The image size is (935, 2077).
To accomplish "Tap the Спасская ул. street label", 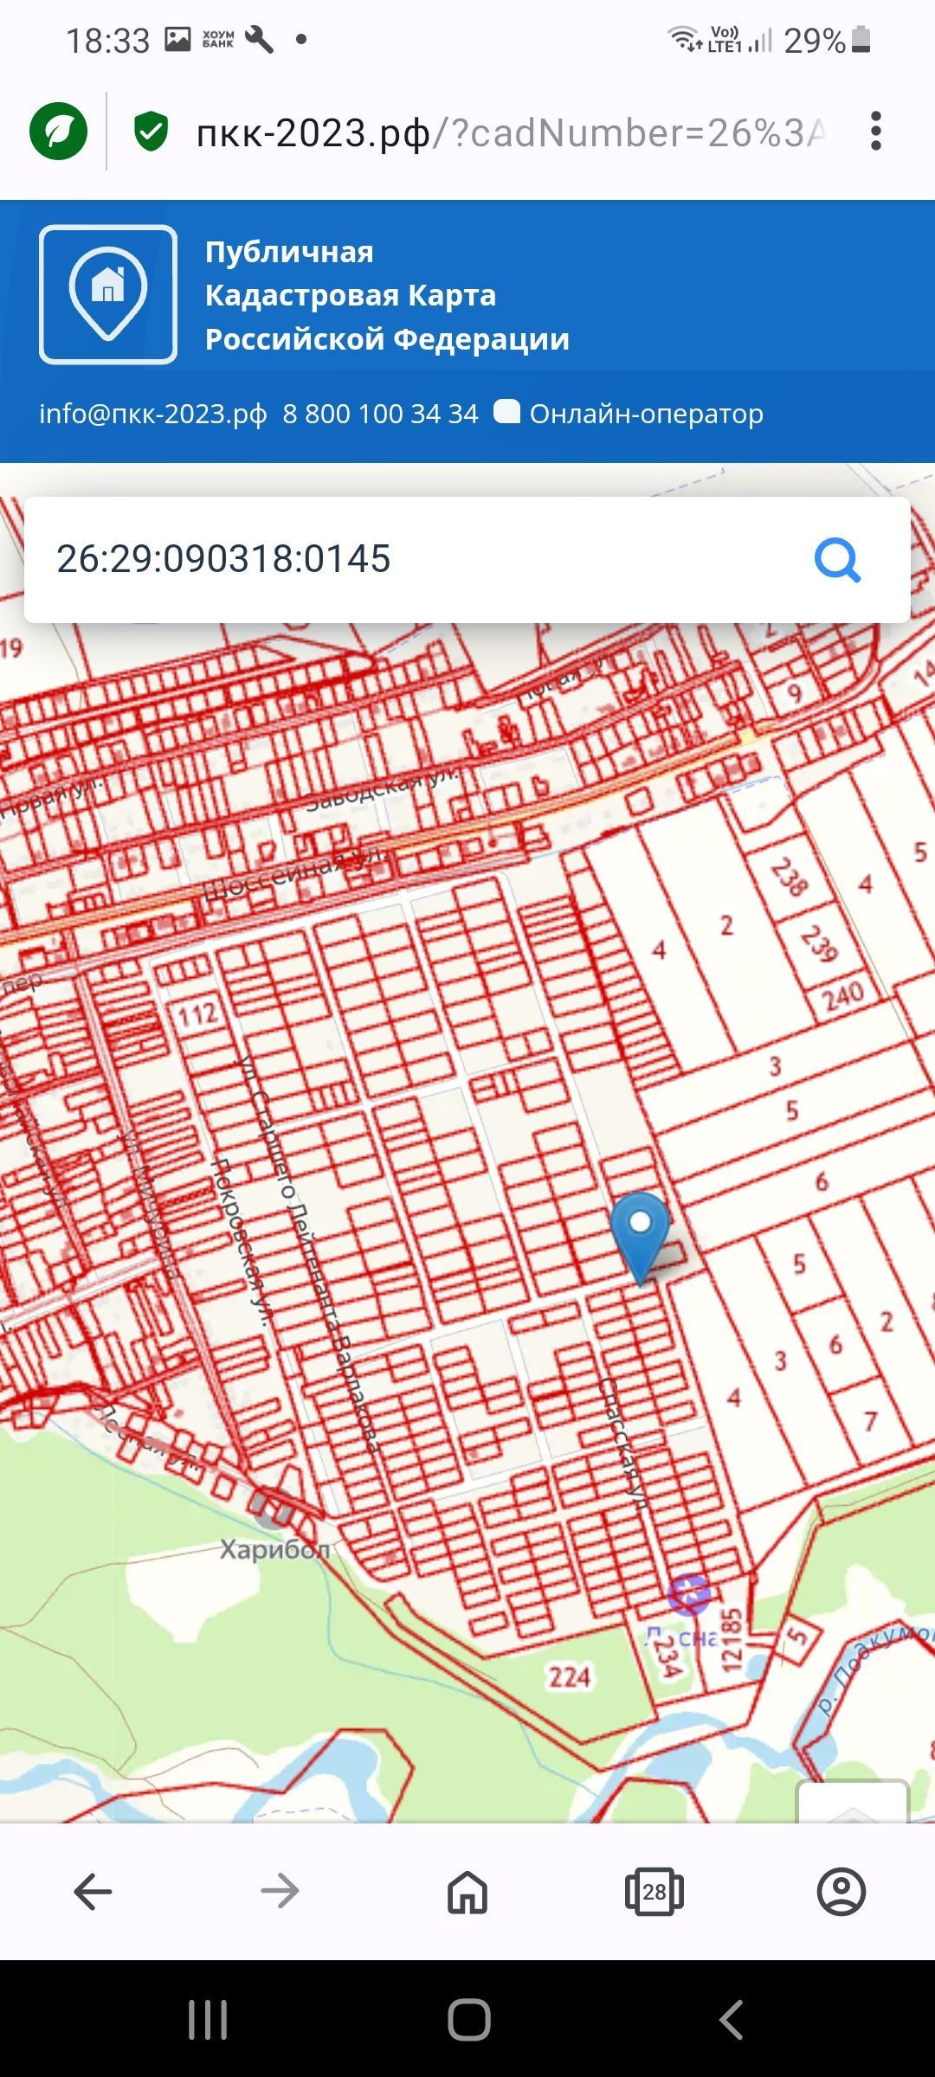I will 622,1444.
